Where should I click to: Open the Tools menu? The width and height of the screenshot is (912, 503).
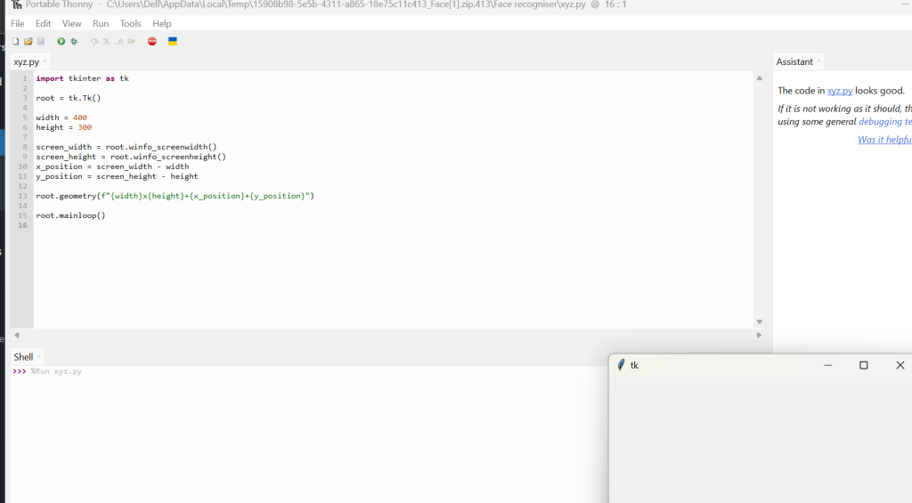click(x=130, y=24)
